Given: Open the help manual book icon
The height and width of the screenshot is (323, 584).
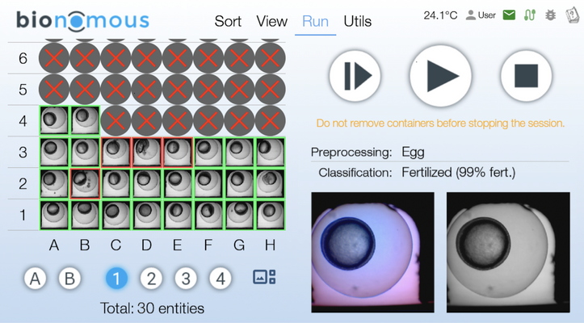Looking at the screenshot, I should tap(572, 15).
